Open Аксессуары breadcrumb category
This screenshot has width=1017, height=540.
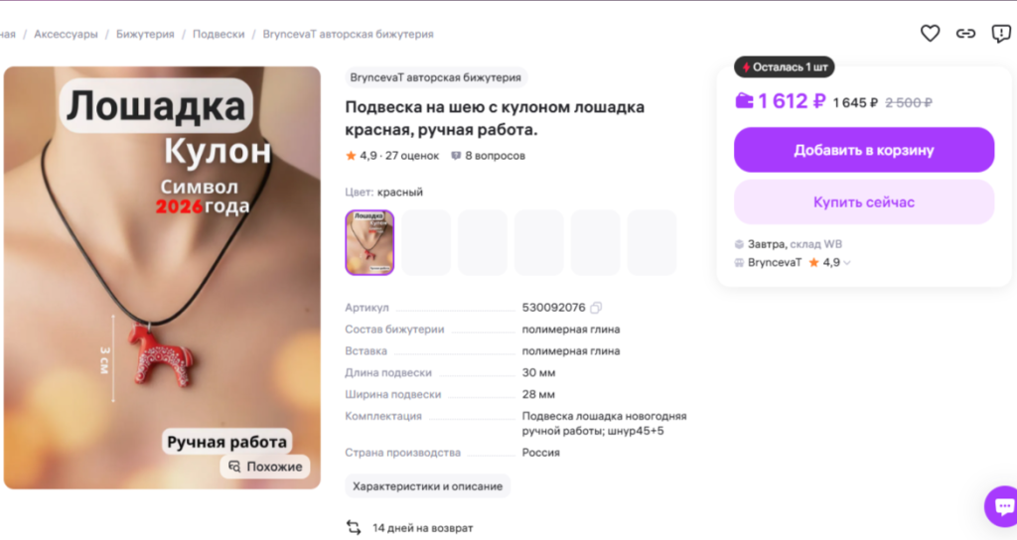(66, 34)
